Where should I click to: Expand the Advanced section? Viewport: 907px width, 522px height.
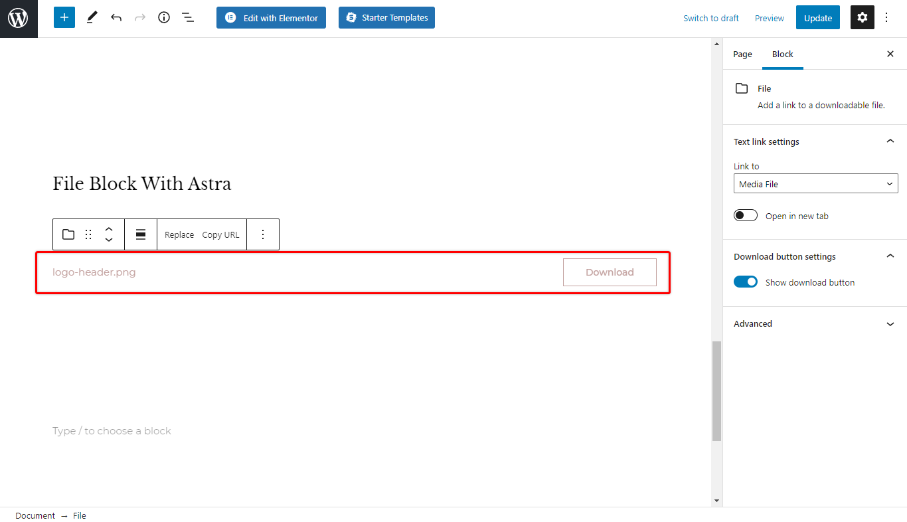click(890, 323)
